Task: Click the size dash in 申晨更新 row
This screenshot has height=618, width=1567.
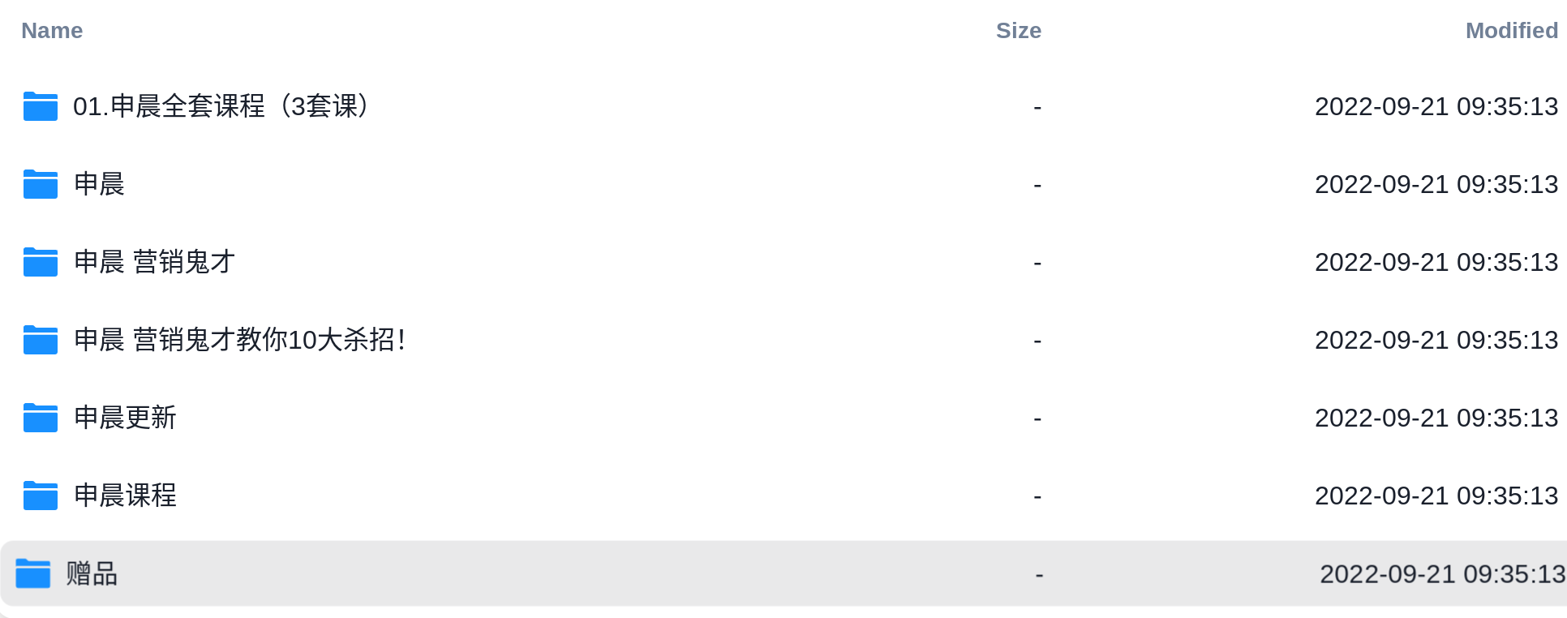Action: 1037,419
